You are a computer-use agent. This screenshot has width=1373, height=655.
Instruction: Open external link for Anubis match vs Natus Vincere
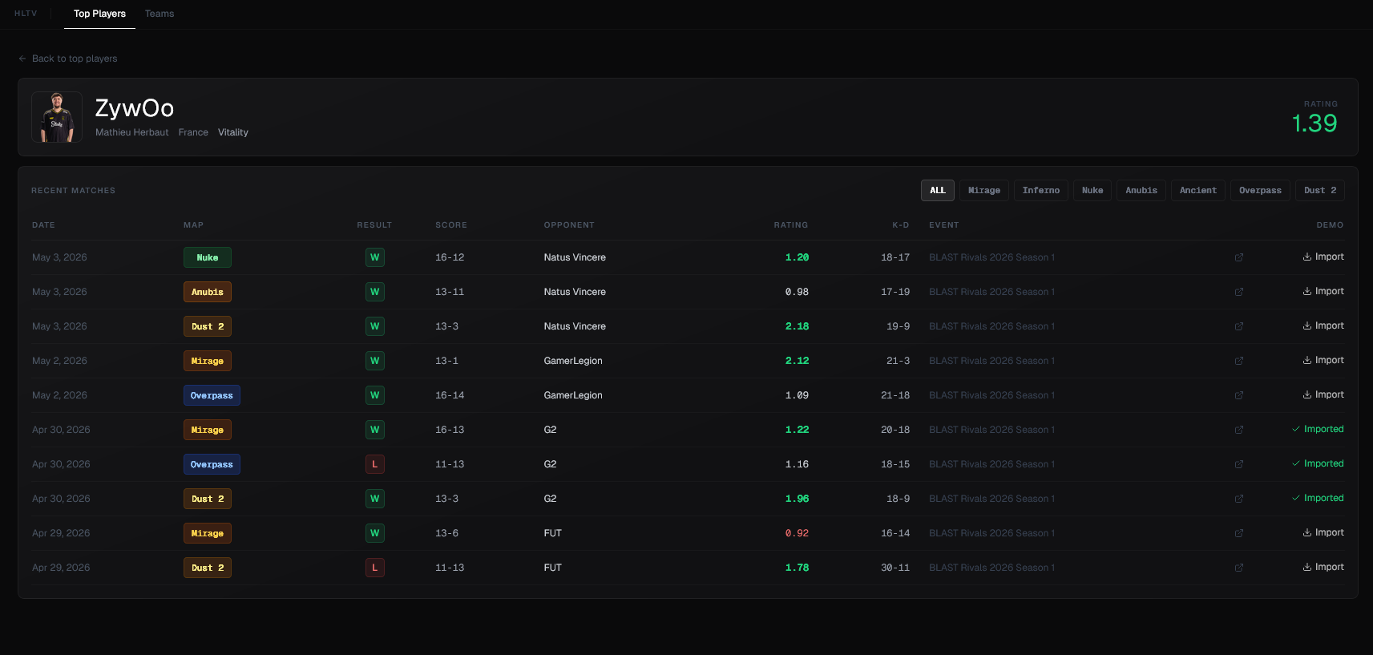1238,292
